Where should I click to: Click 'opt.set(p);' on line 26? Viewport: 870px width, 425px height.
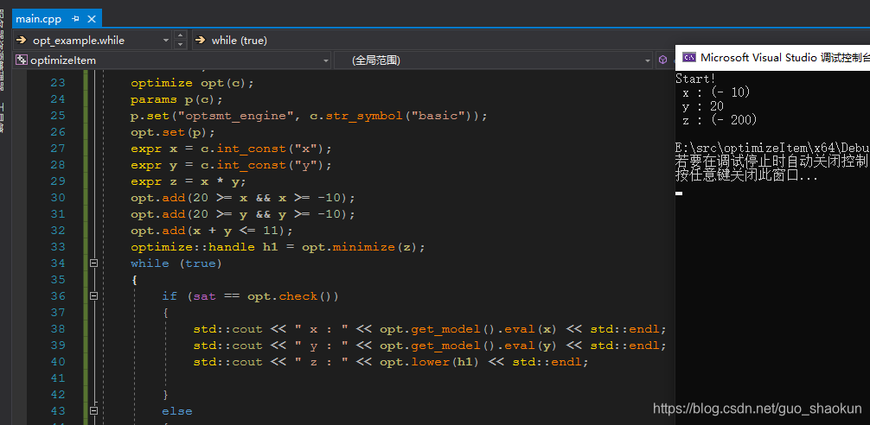pos(173,132)
